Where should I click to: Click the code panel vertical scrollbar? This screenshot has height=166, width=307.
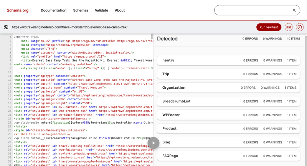pos(152,37)
